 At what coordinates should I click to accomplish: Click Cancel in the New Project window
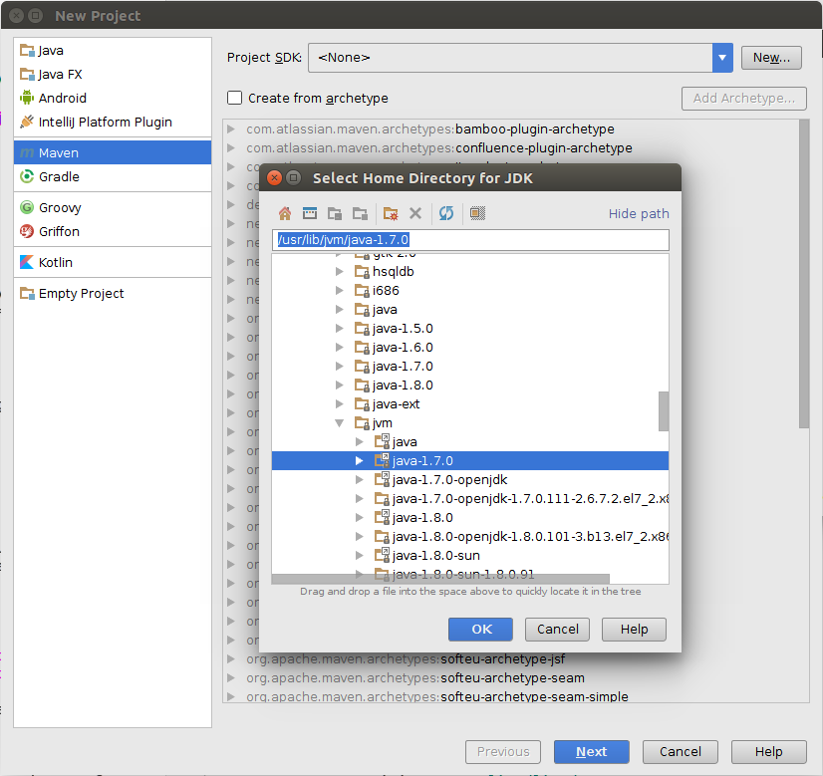[681, 752]
